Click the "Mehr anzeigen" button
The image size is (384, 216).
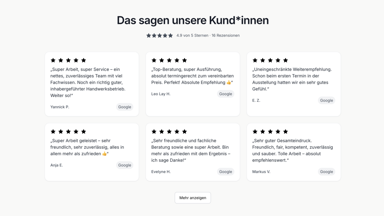pyautogui.click(x=193, y=198)
